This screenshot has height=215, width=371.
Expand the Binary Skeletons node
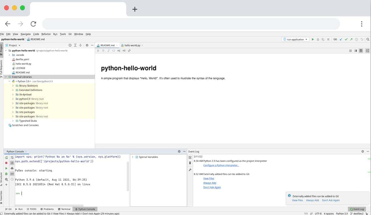13,86
